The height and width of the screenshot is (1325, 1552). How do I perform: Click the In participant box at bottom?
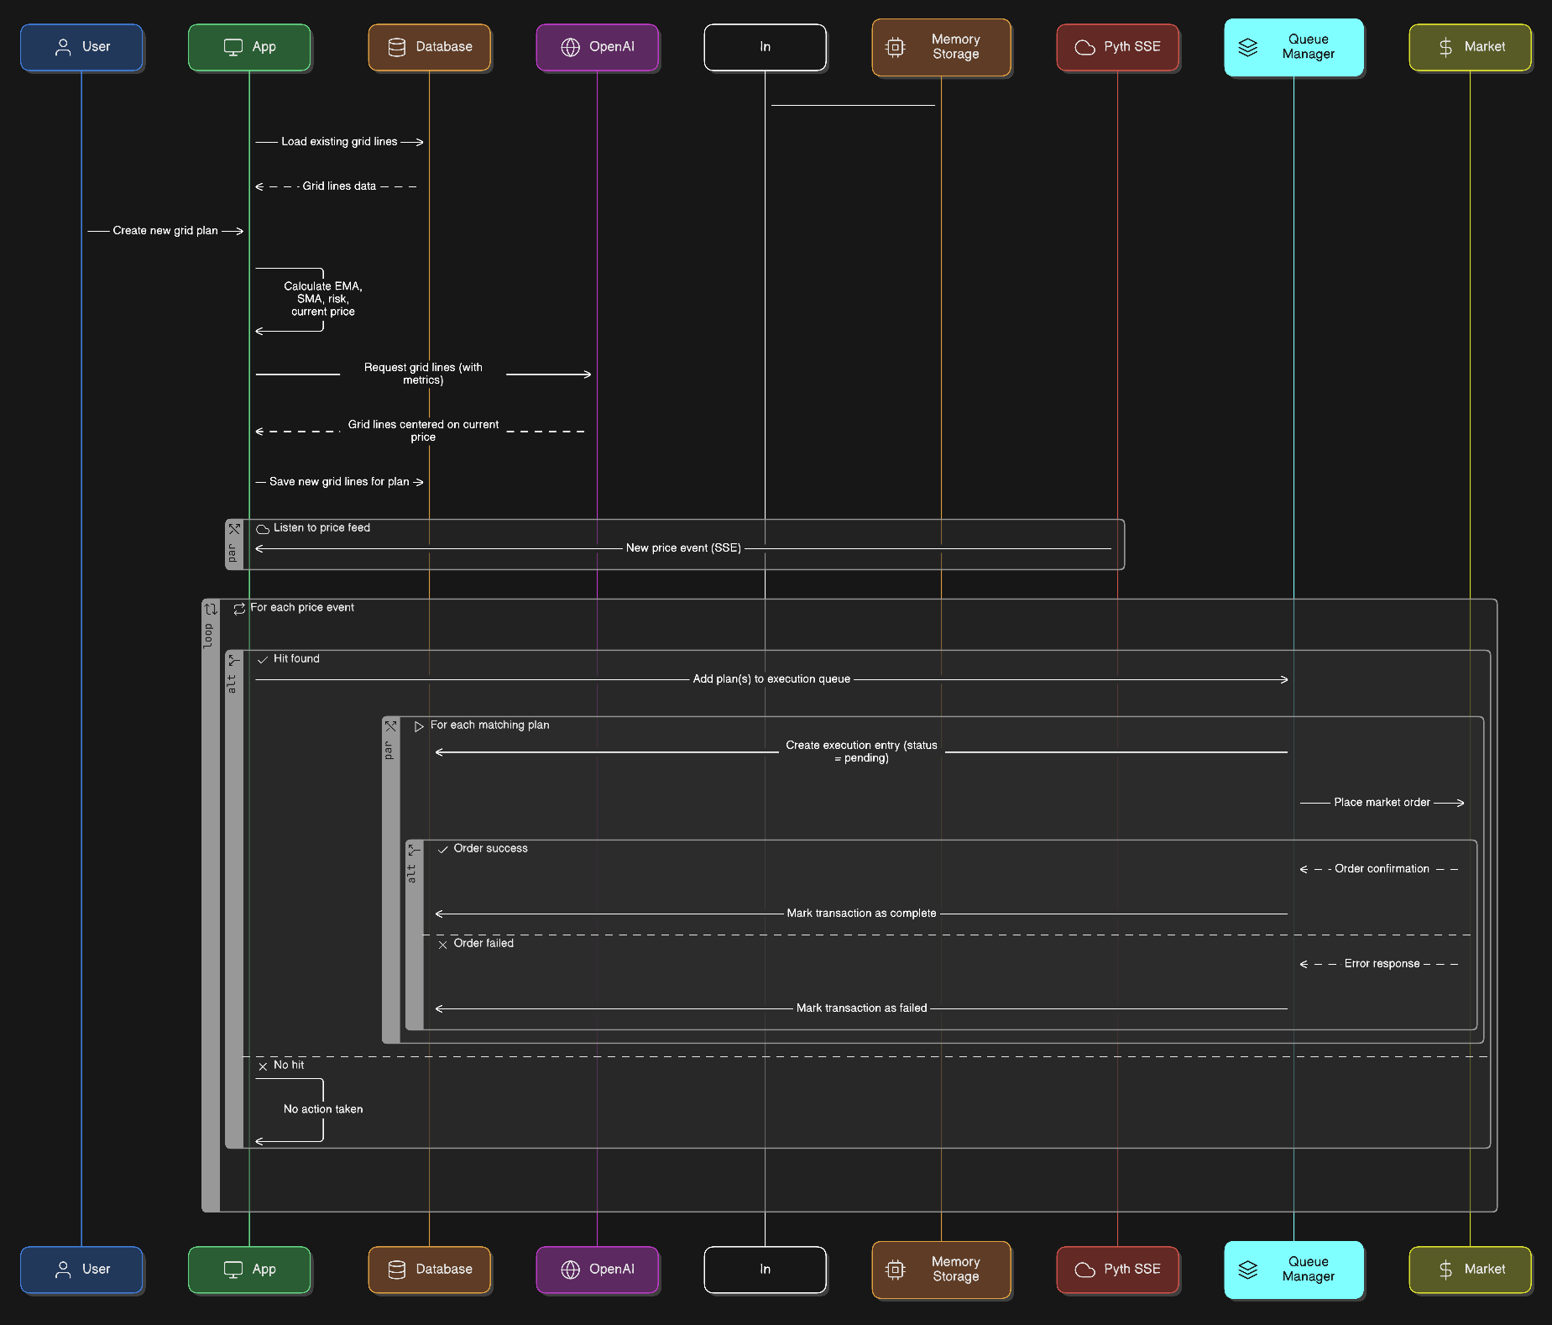click(x=765, y=1270)
